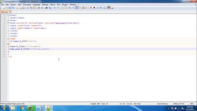Screen dimensions: 197x111
Task: Collapse the brace fold on line 12
Action: 8,44
